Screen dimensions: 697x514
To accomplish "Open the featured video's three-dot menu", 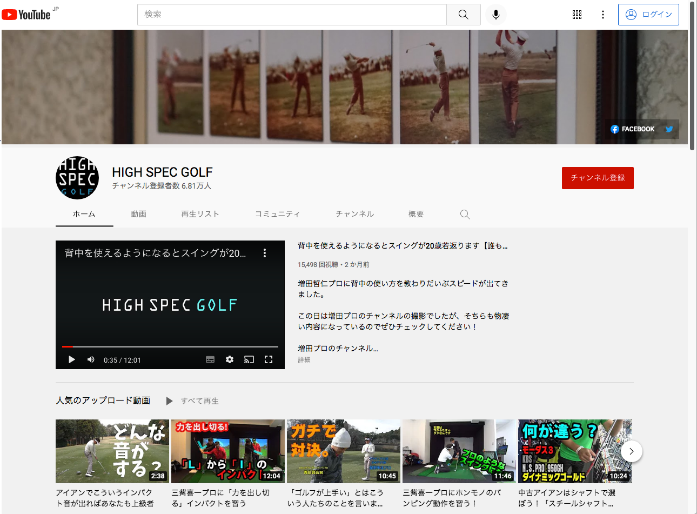I will coord(265,253).
